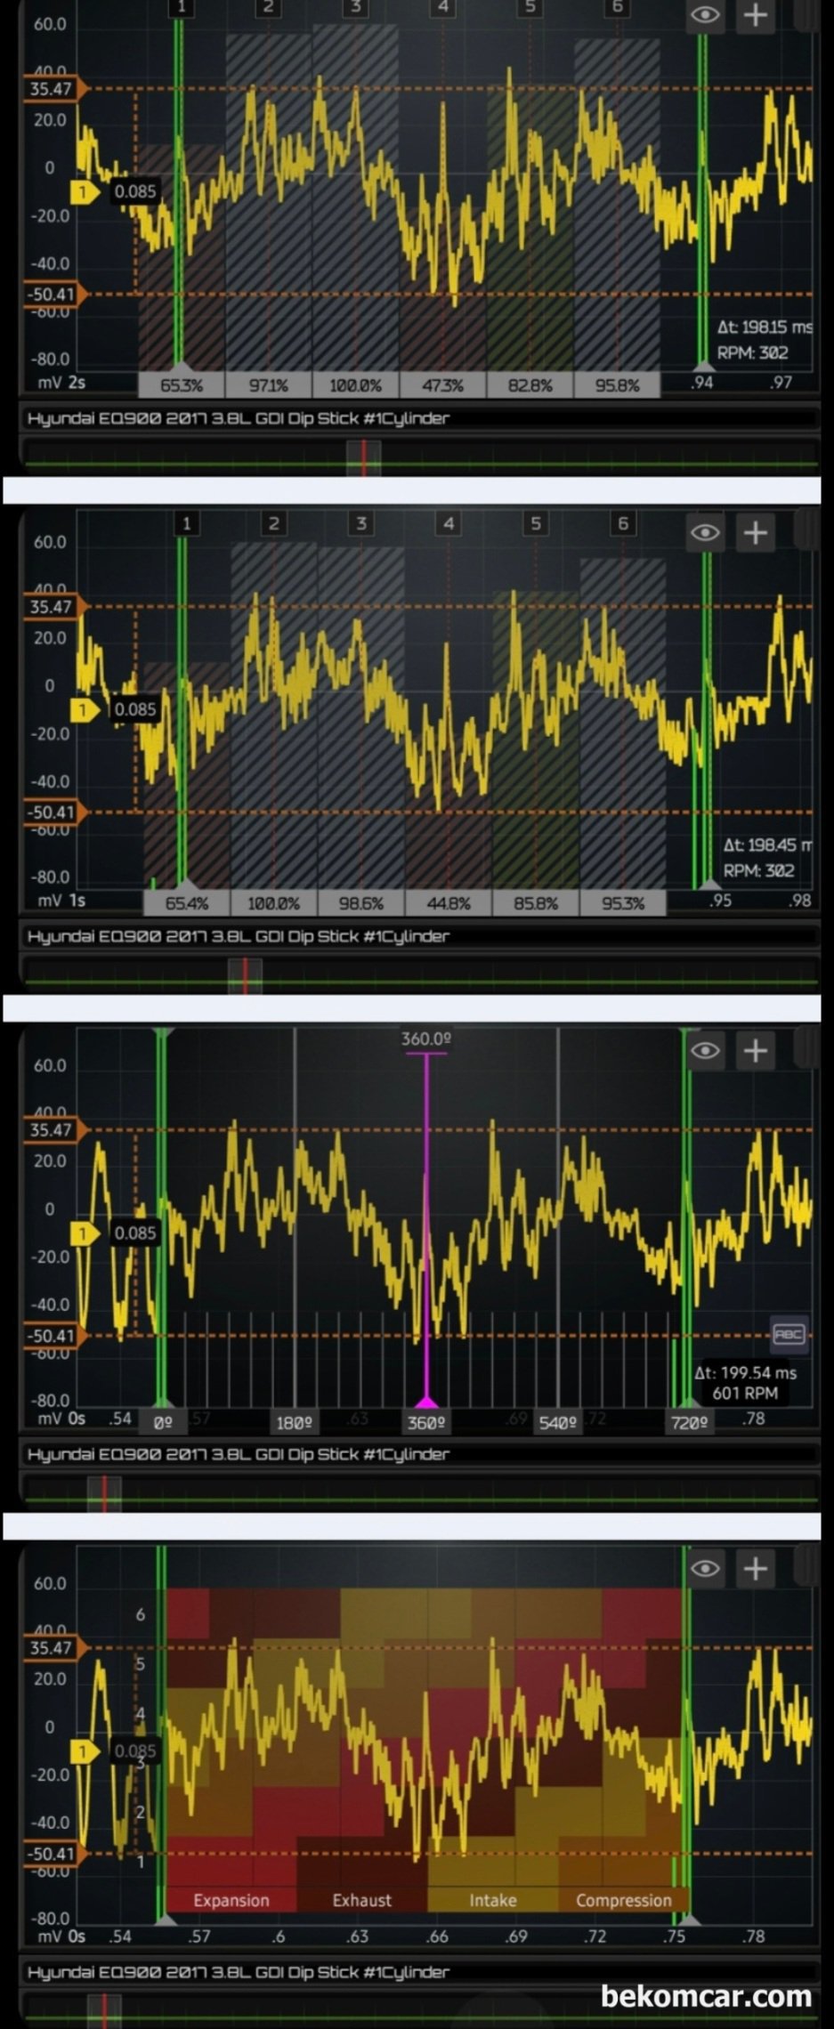834x2029 pixels.
Task: Click the magenta 360.0° cursor label
Action: click(x=426, y=1039)
